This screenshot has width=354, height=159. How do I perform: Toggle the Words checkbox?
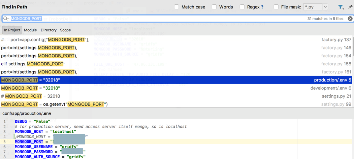(214, 7)
